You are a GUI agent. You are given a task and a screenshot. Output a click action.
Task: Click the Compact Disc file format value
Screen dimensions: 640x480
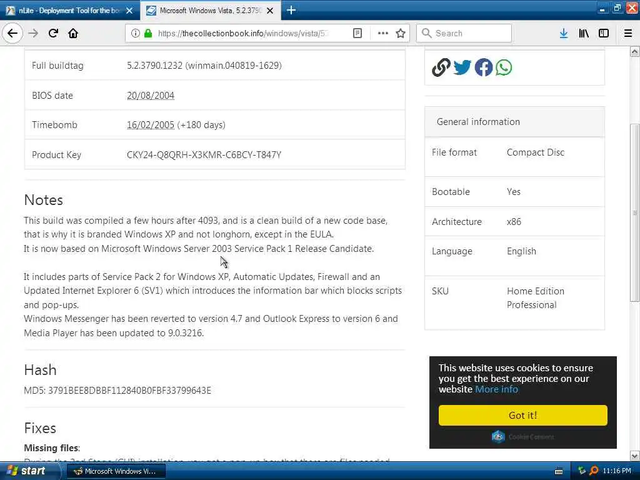tap(536, 152)
